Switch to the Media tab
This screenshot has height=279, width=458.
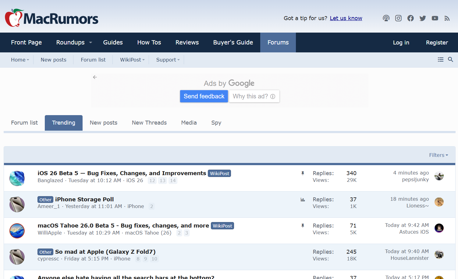pos(189,123)
